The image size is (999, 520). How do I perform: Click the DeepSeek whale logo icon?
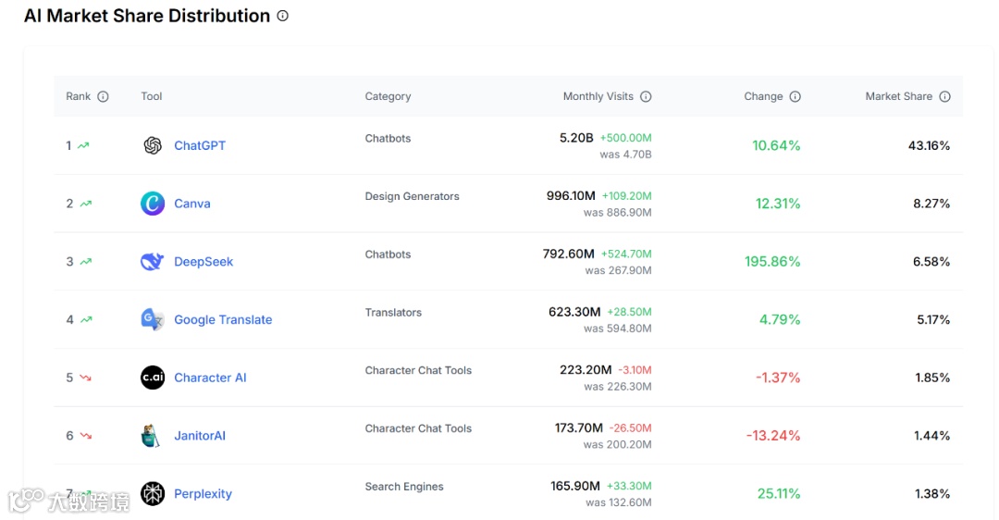[152, 262]
